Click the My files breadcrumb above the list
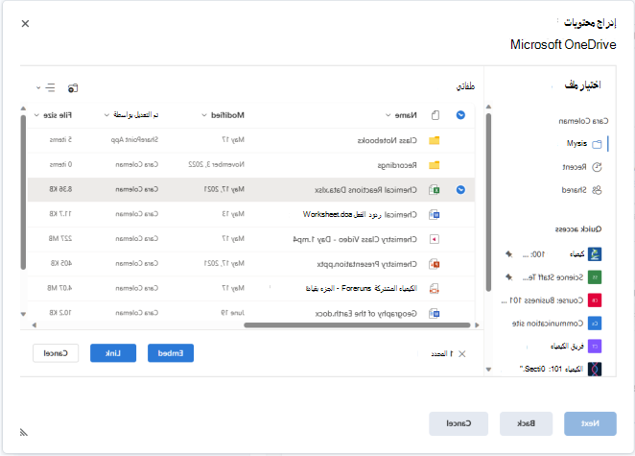This screenshot has height=456, width=635. pos(465,86)
